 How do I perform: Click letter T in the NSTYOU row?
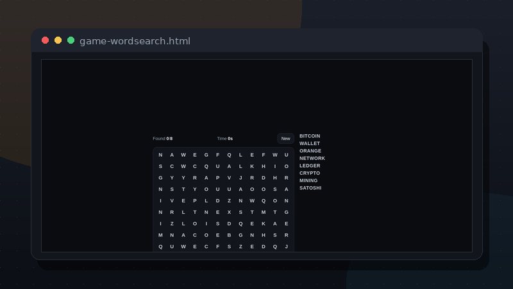pos(183,189)
